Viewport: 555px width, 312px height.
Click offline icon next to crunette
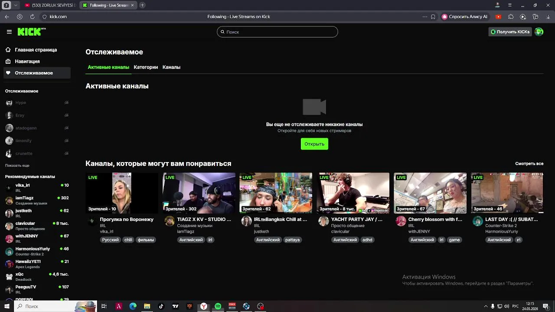66,153
